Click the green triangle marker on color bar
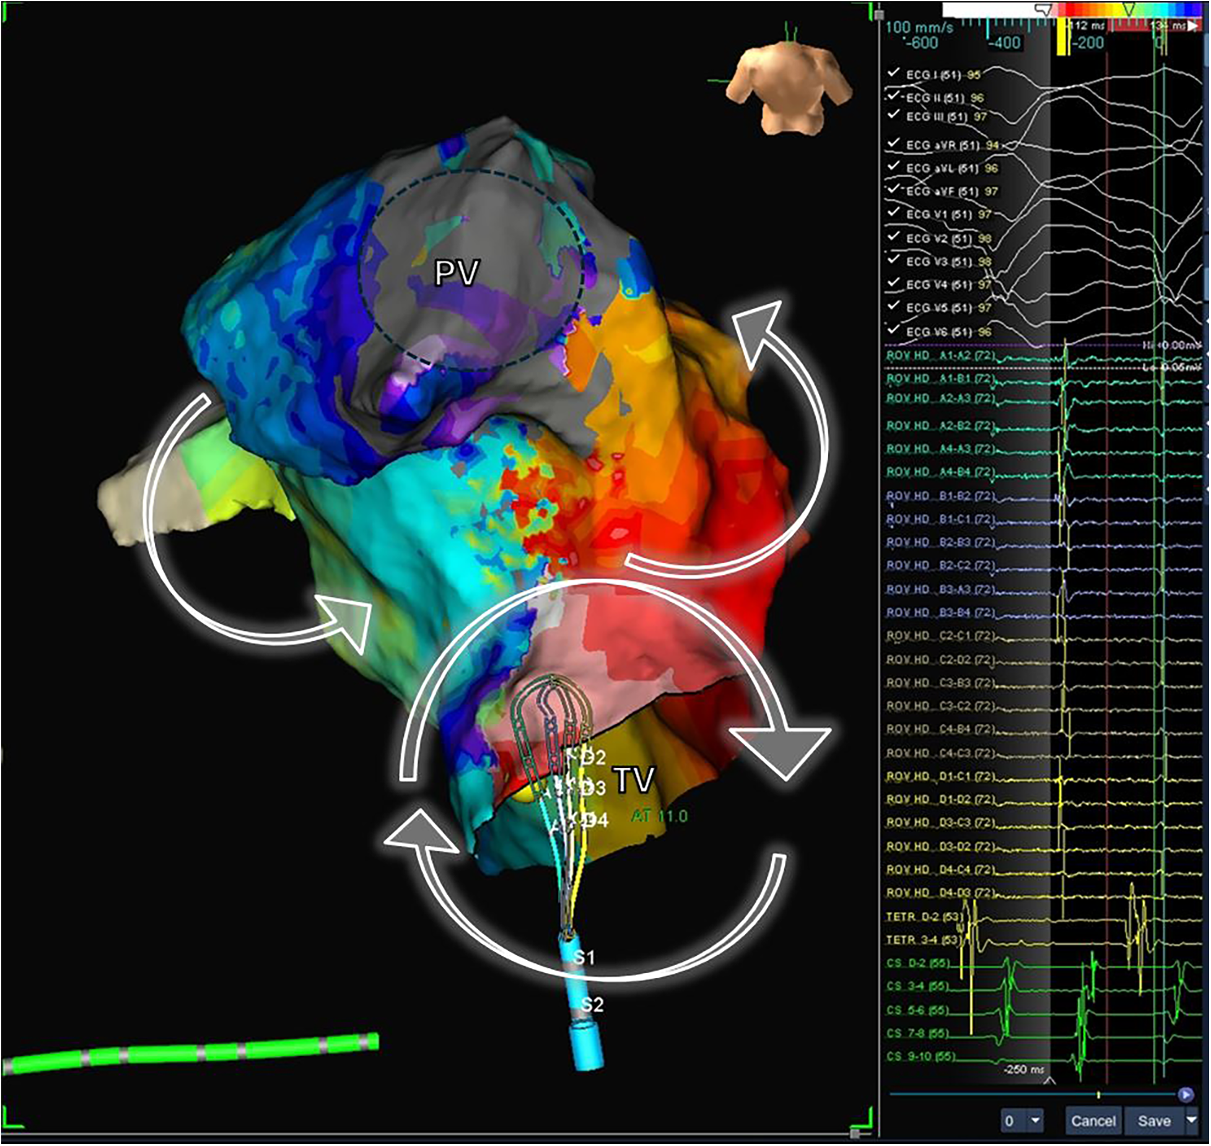This screenshot has width=1211, height=1146. tap(1128, 9)
